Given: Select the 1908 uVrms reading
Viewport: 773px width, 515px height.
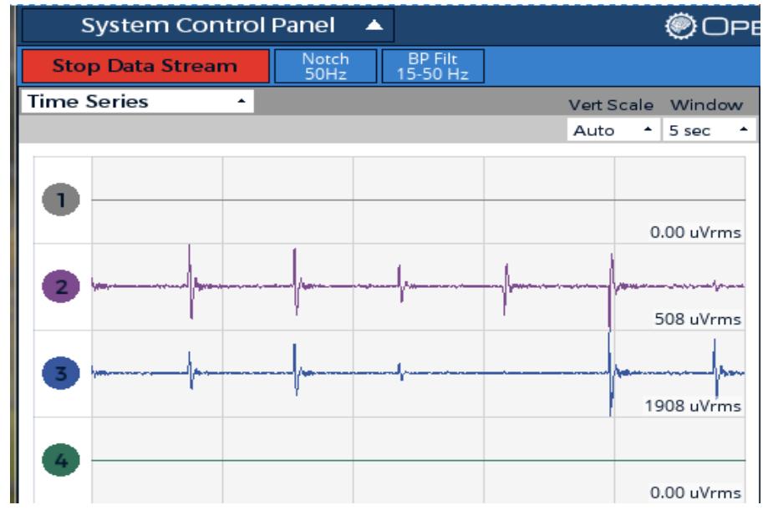Looking at the screenshot, I should (693, 406).
